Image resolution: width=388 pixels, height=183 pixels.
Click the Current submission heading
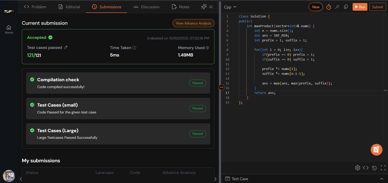45,23
